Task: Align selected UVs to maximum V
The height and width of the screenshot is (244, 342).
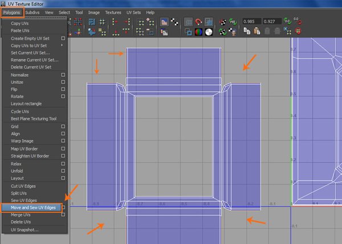Action: coord(127,32)
